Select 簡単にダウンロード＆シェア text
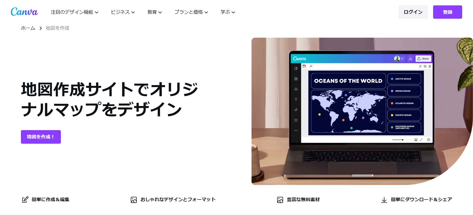473x215 pixels. point(421,200)
